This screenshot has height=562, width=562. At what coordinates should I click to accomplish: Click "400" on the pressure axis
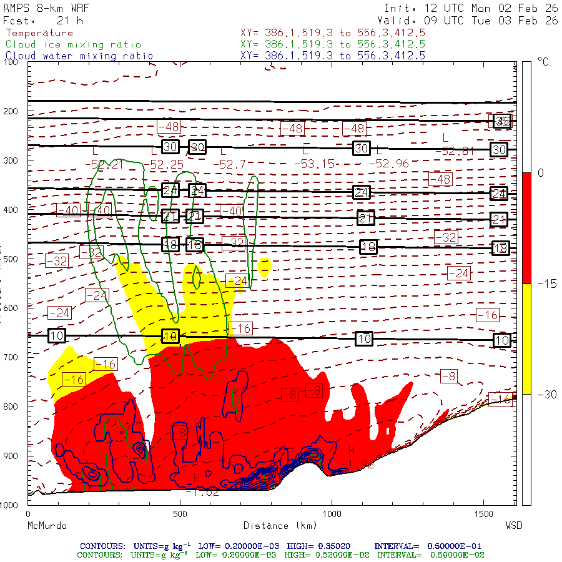[x=11, y=210]
